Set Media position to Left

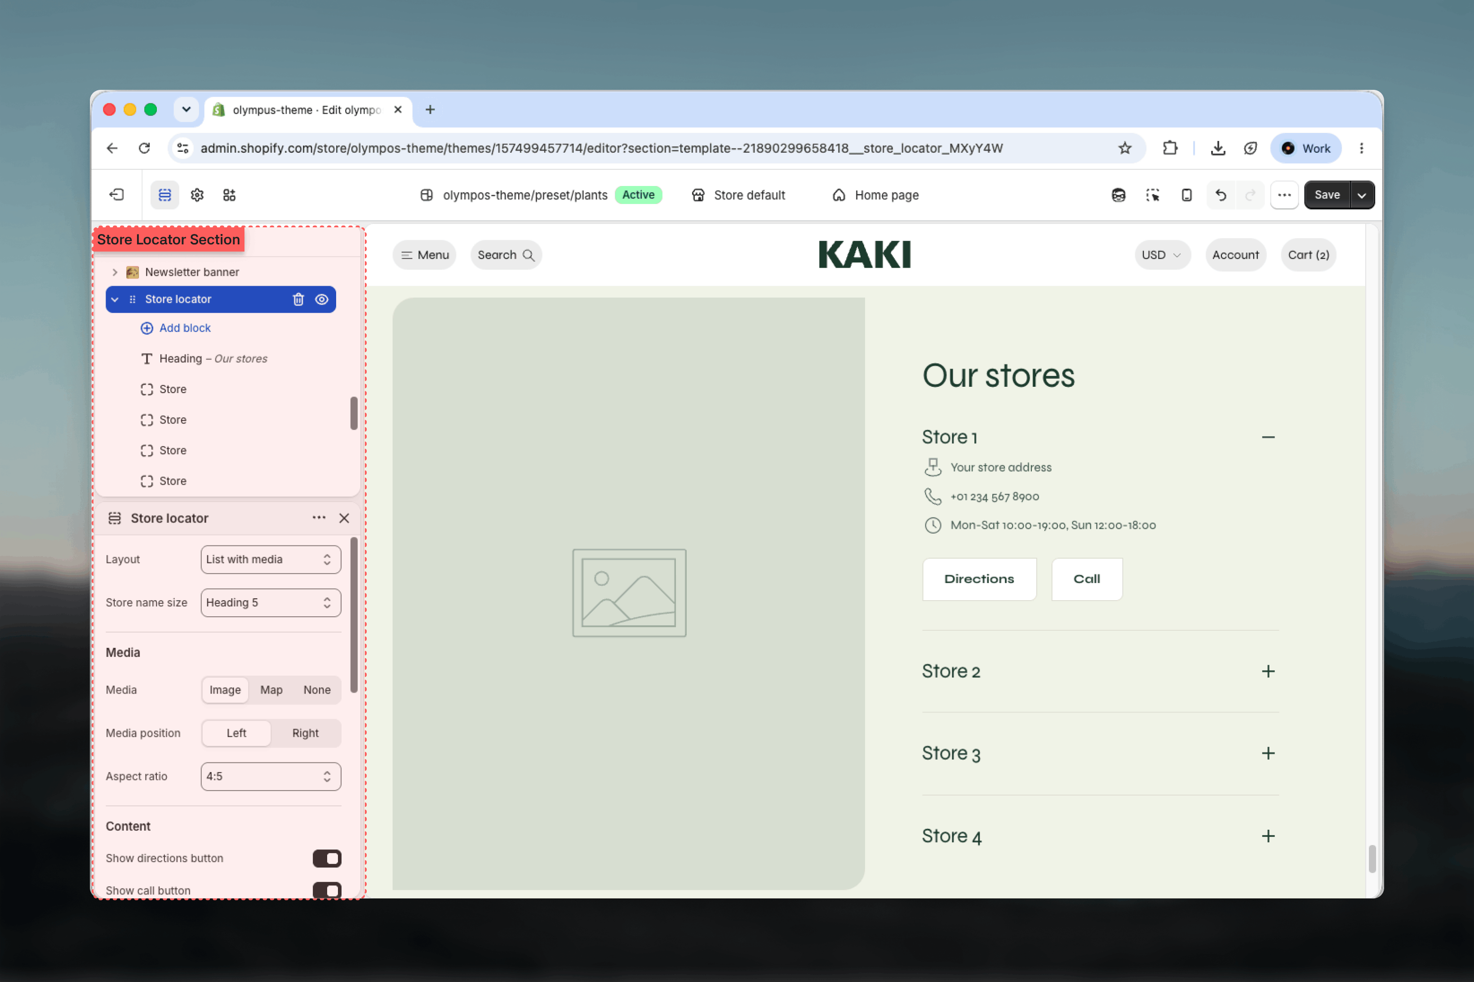(x=236, y=733)
